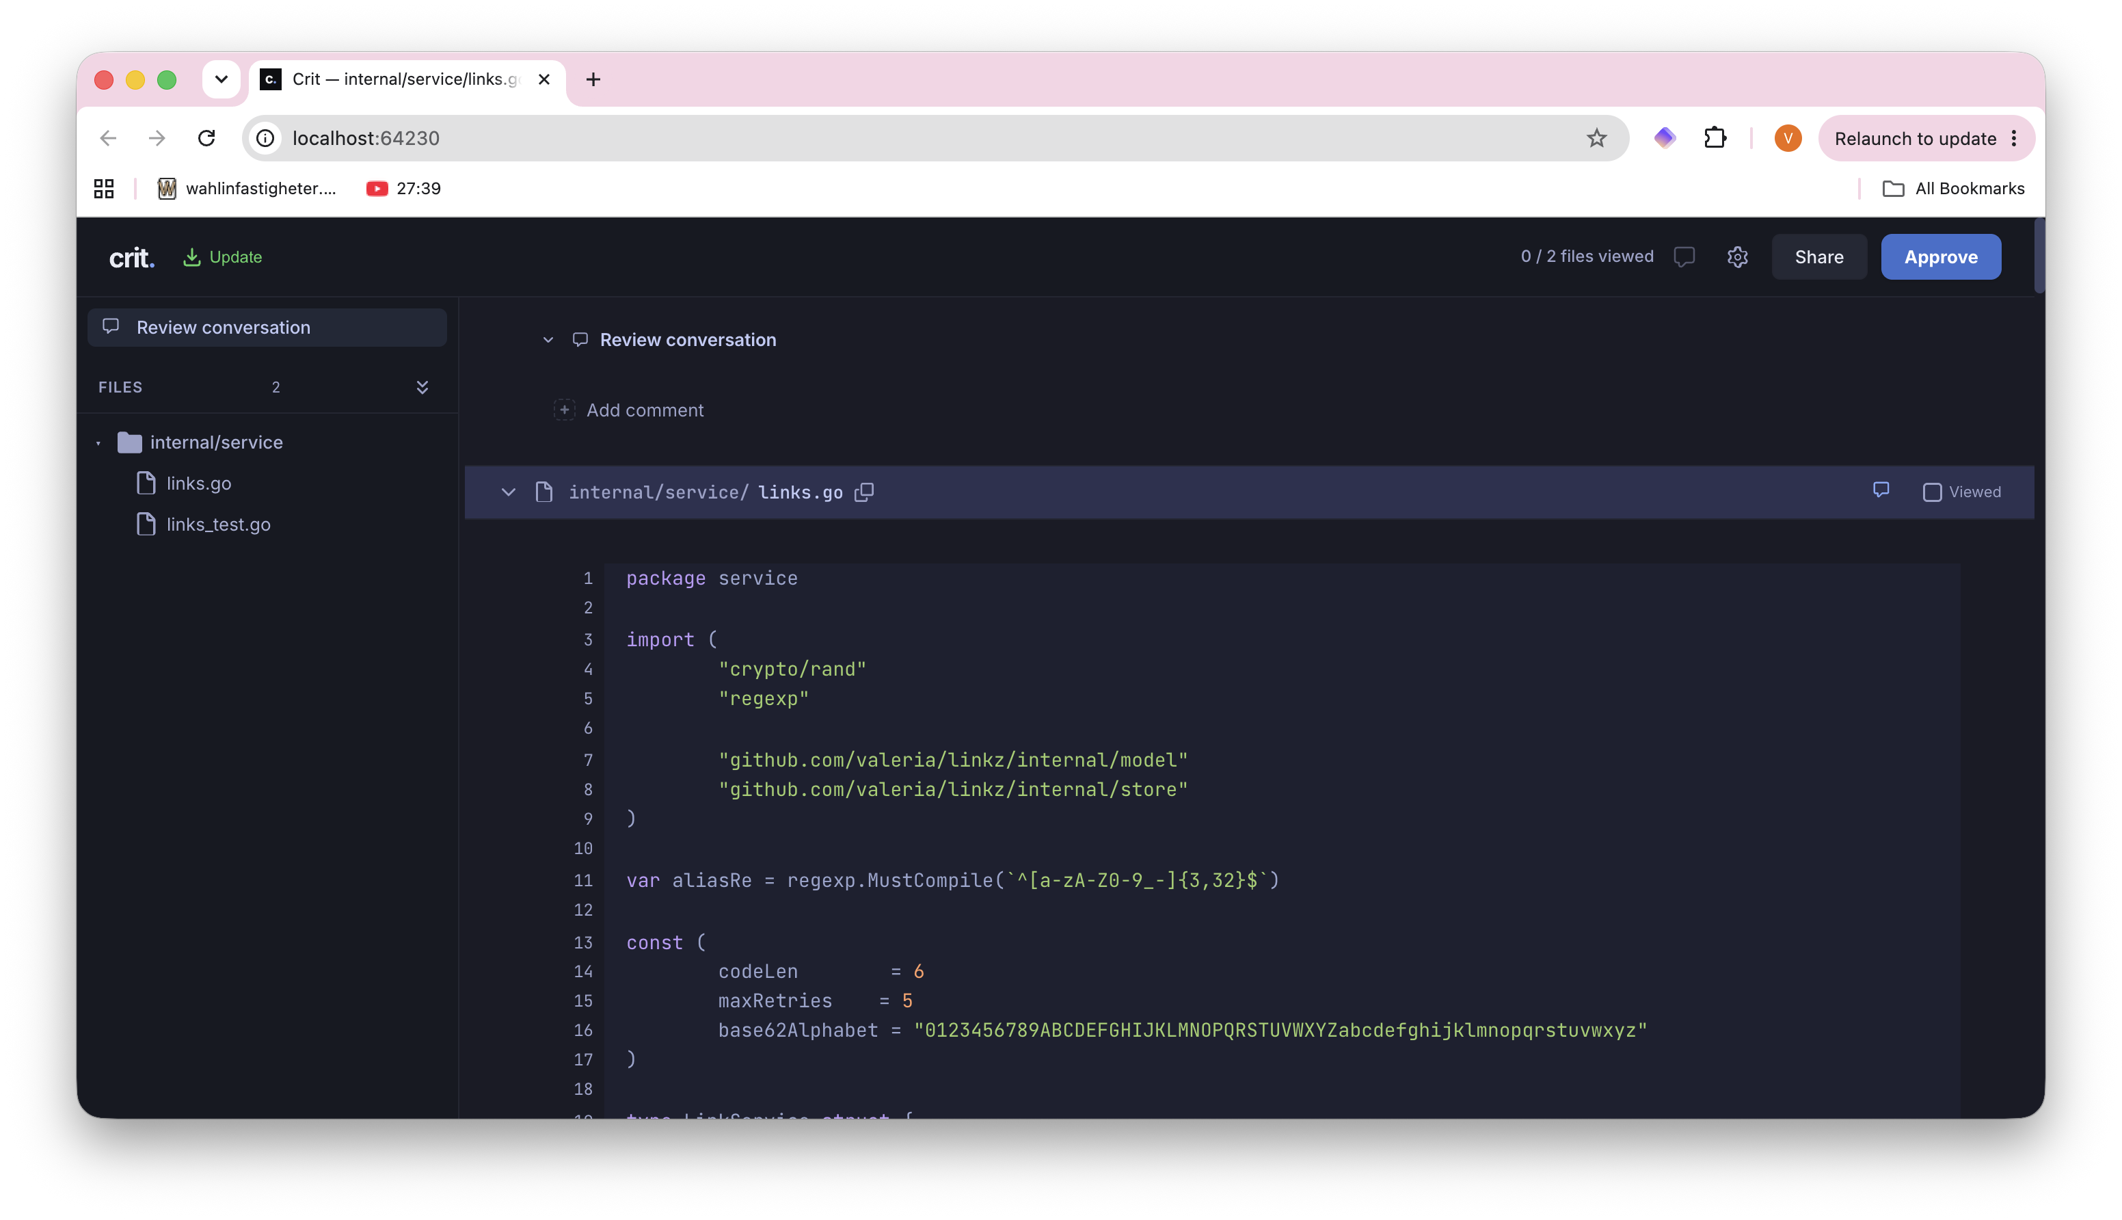Click line number 11
Image resolution: width=2122 pixels, height=1220 pixels.
(x=583, y=880)
